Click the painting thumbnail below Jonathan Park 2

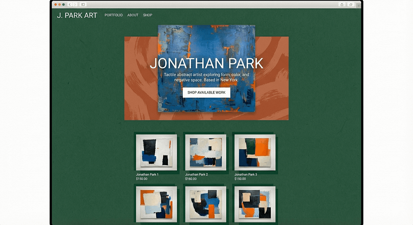pyautogui.click(x=205, y=205)
